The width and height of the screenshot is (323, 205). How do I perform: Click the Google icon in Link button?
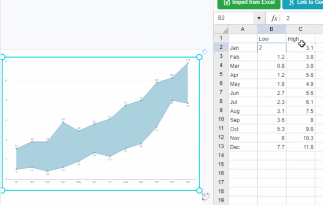click(x=291, y=2)
